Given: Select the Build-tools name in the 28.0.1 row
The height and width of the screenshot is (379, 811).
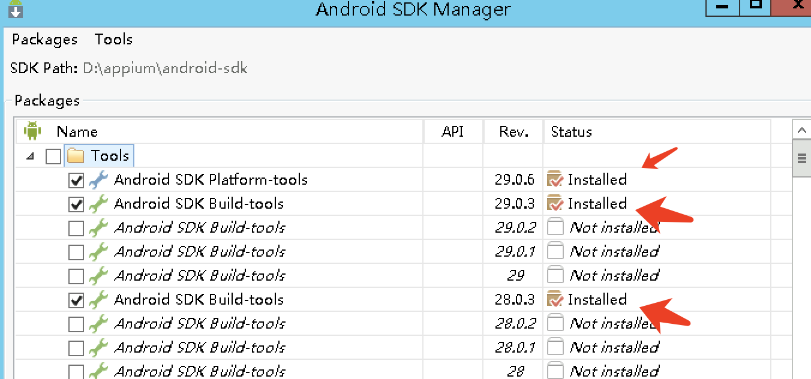Looking at the screenshot, I should 199,347.
